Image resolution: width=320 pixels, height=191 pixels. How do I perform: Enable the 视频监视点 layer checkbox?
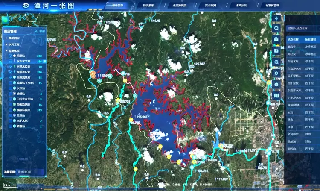click(10, 110)
